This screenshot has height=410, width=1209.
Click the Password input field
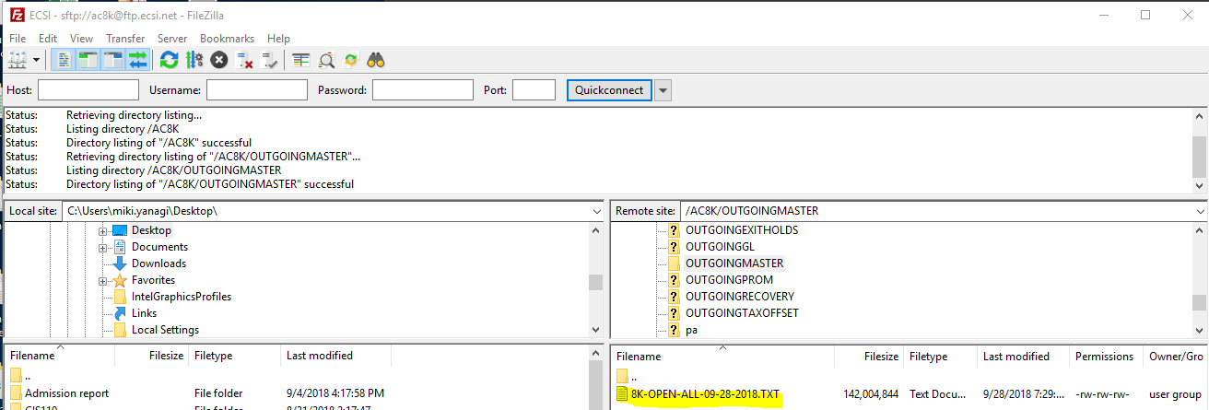point(423,90)
